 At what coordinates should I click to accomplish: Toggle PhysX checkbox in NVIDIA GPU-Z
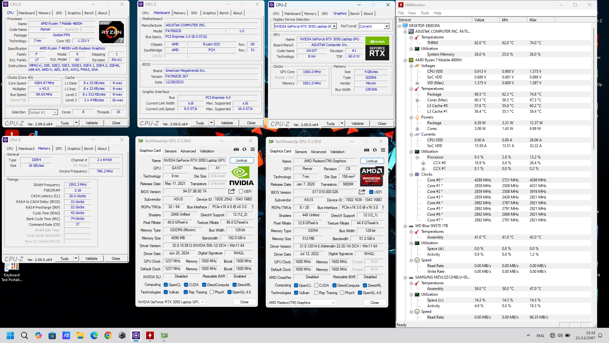pos(212,292)
